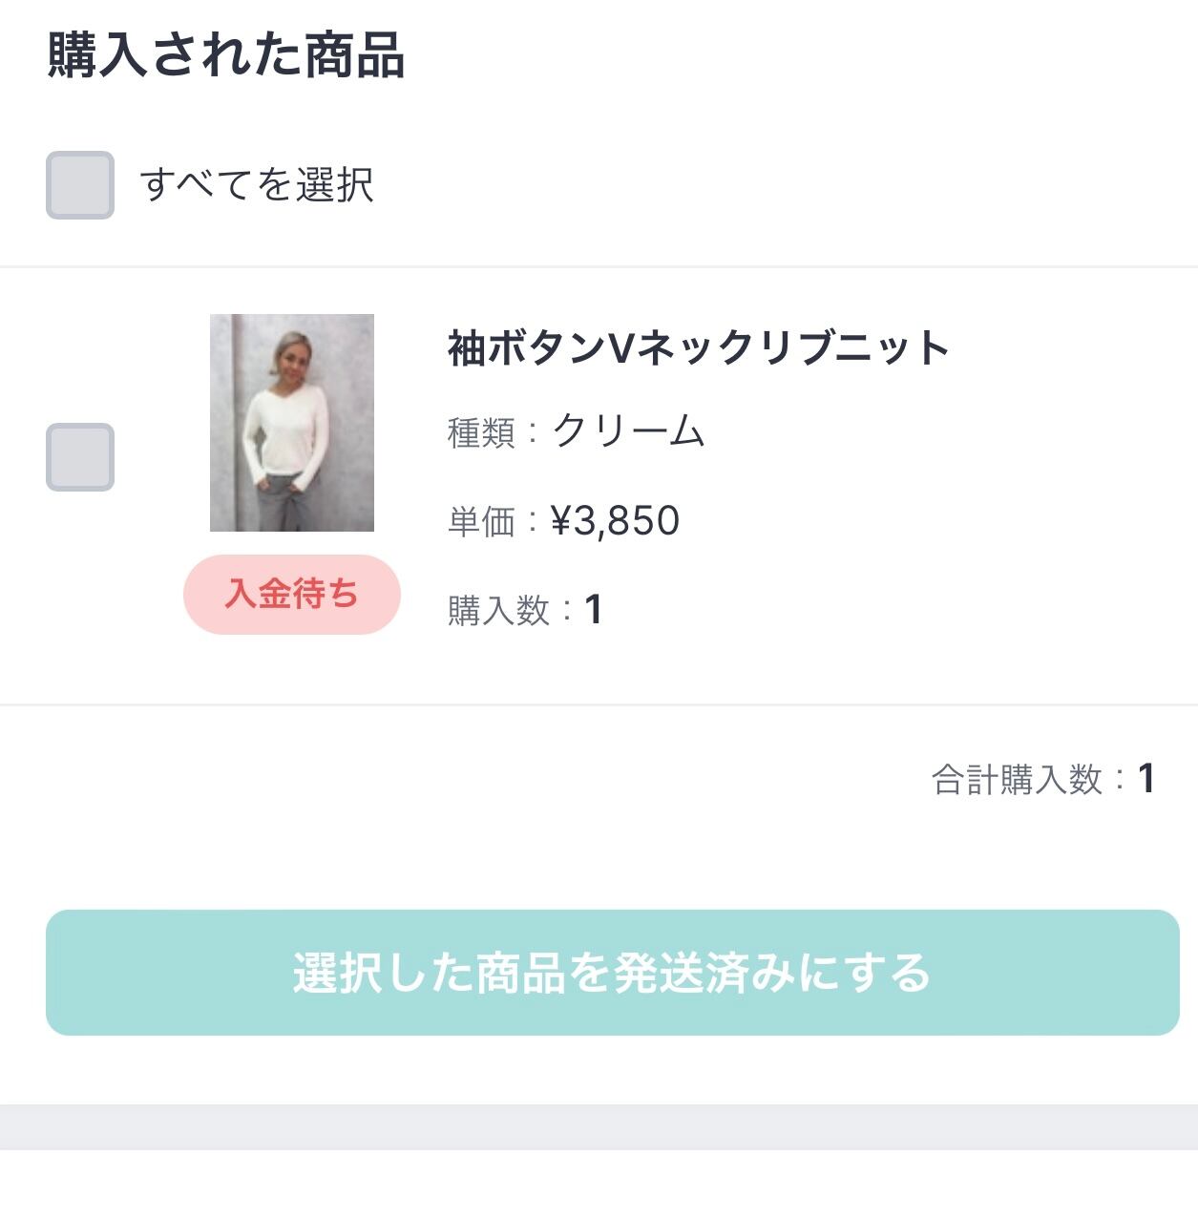Click the 単価 label
1198x1217 pixels.
click(x=481, y=521)
